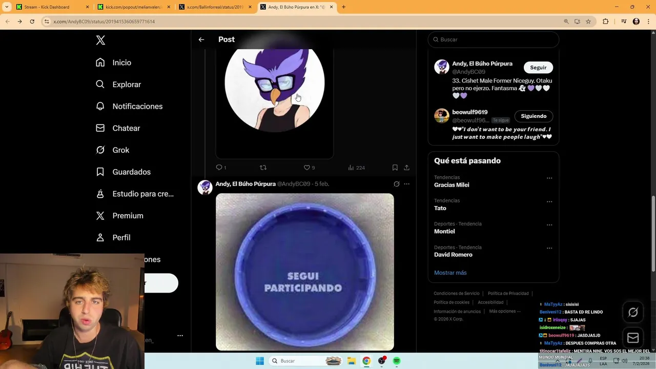Viewport: 656px width, 369px height.
Task: View analytics showing 224 views
Action: (356, 168)
